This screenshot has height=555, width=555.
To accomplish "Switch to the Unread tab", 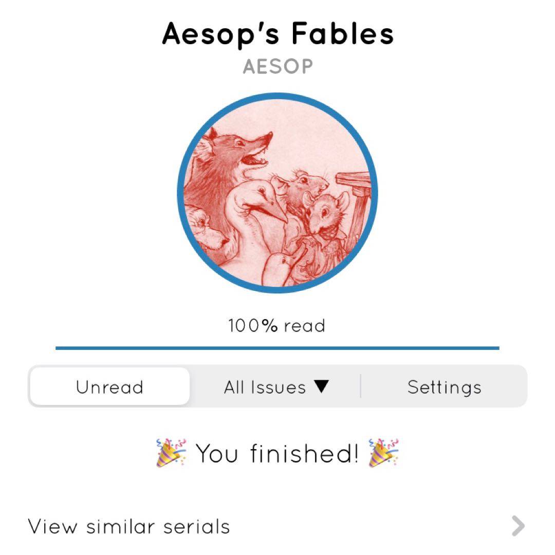I will pos(109,387).
